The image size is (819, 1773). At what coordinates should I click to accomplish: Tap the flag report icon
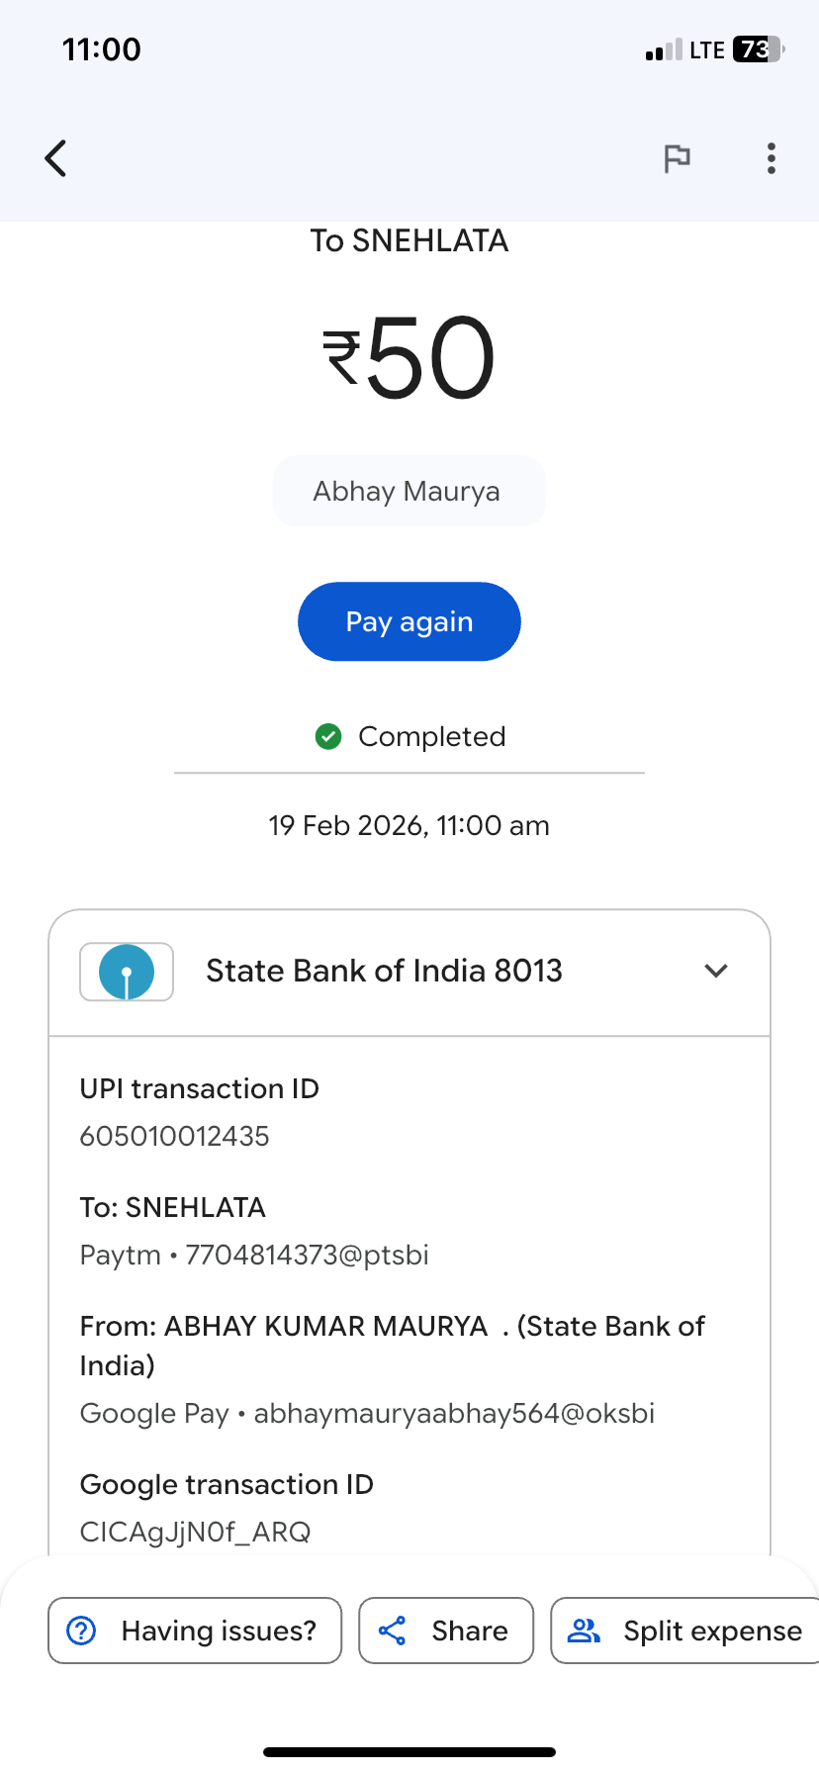677,158
